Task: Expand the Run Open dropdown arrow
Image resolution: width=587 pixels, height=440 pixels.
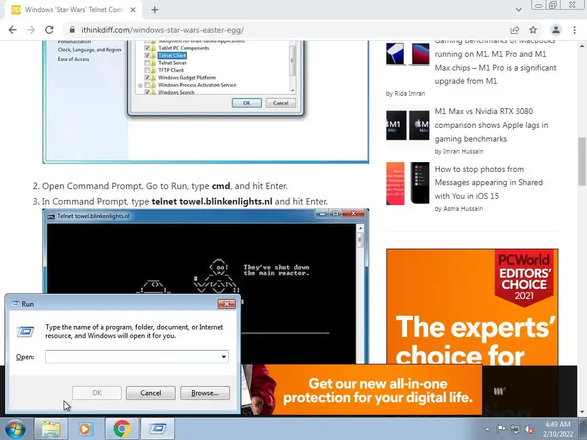Action: click(224, 356)
